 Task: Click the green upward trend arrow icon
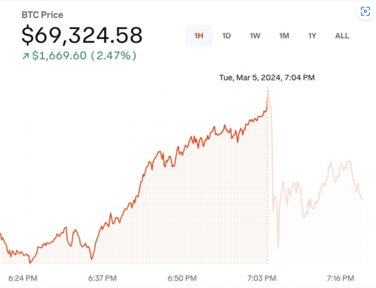pyautogui.click(x=25, y=56)
